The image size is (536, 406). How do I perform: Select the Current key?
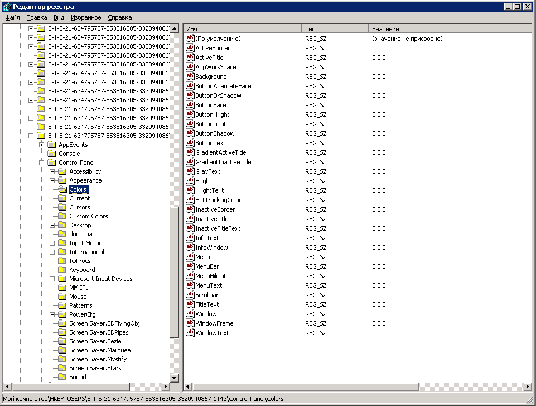79,198
